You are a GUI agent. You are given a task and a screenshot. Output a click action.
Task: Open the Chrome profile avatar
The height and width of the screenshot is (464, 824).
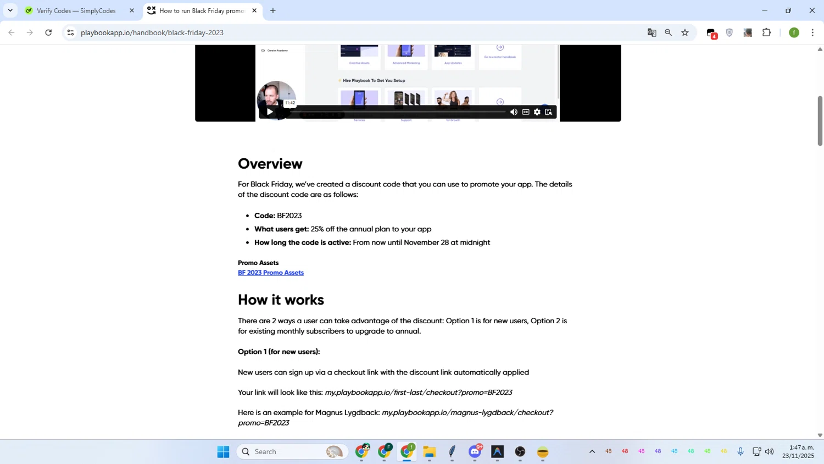(794, 32)
